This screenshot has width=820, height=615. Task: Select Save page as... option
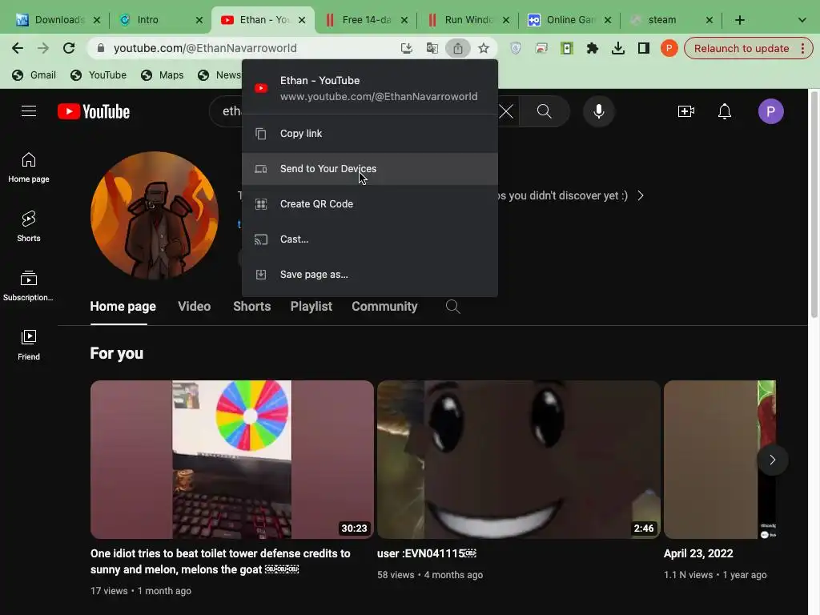click(x=370, y=274)
